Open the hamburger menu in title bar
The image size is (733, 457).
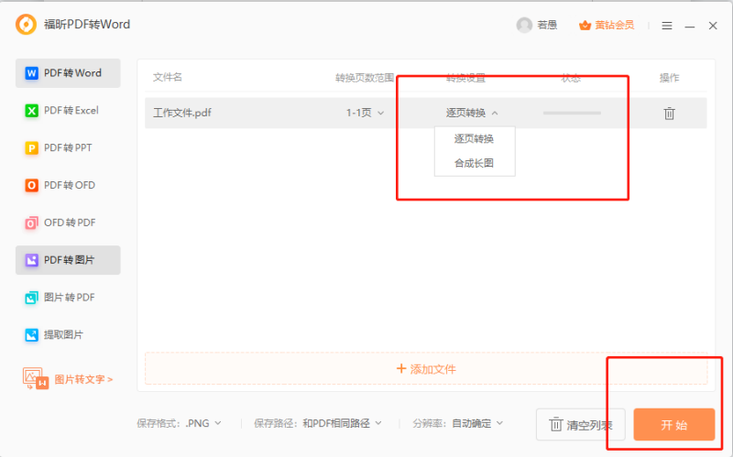point(667,26)
